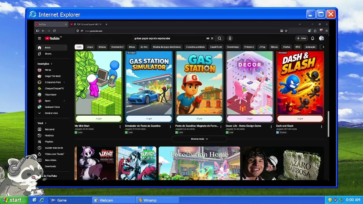Reload the page in the browser

[54, 31]
